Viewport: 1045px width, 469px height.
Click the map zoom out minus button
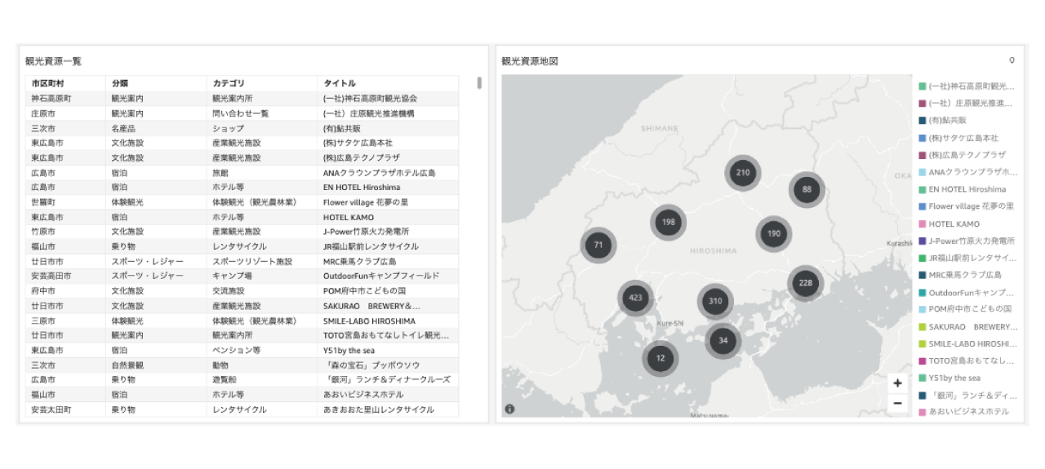point(897,404)
